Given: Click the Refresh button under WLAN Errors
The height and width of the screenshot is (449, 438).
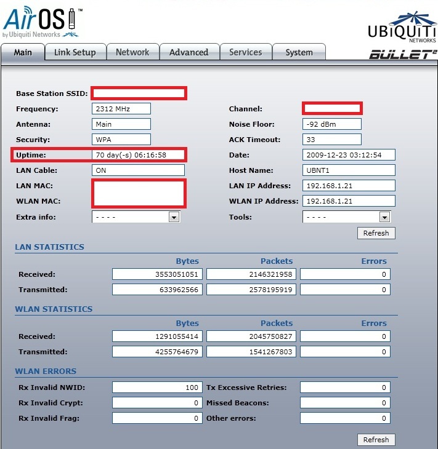Looking at the screenshot, I should tap(376, 440).
